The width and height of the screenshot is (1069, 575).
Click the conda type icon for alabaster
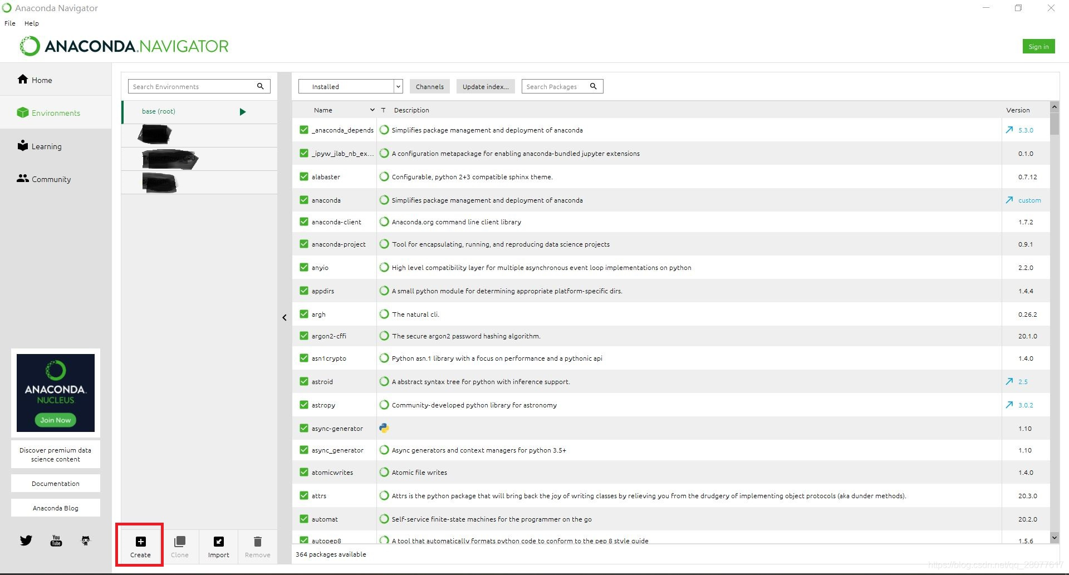pos(384,176)
